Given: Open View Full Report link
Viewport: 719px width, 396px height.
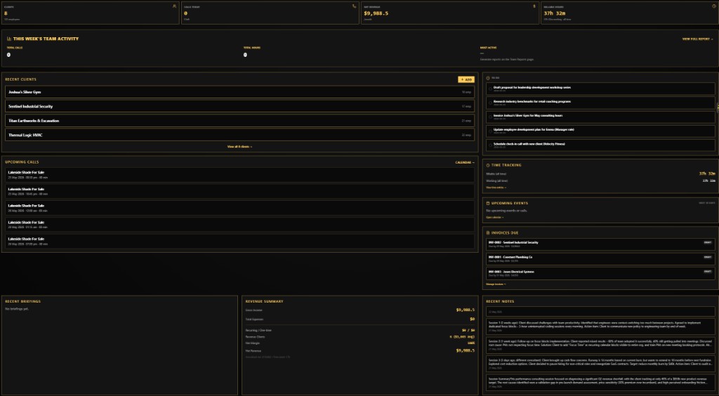Looking at the screenshot, I should point(697,39).
